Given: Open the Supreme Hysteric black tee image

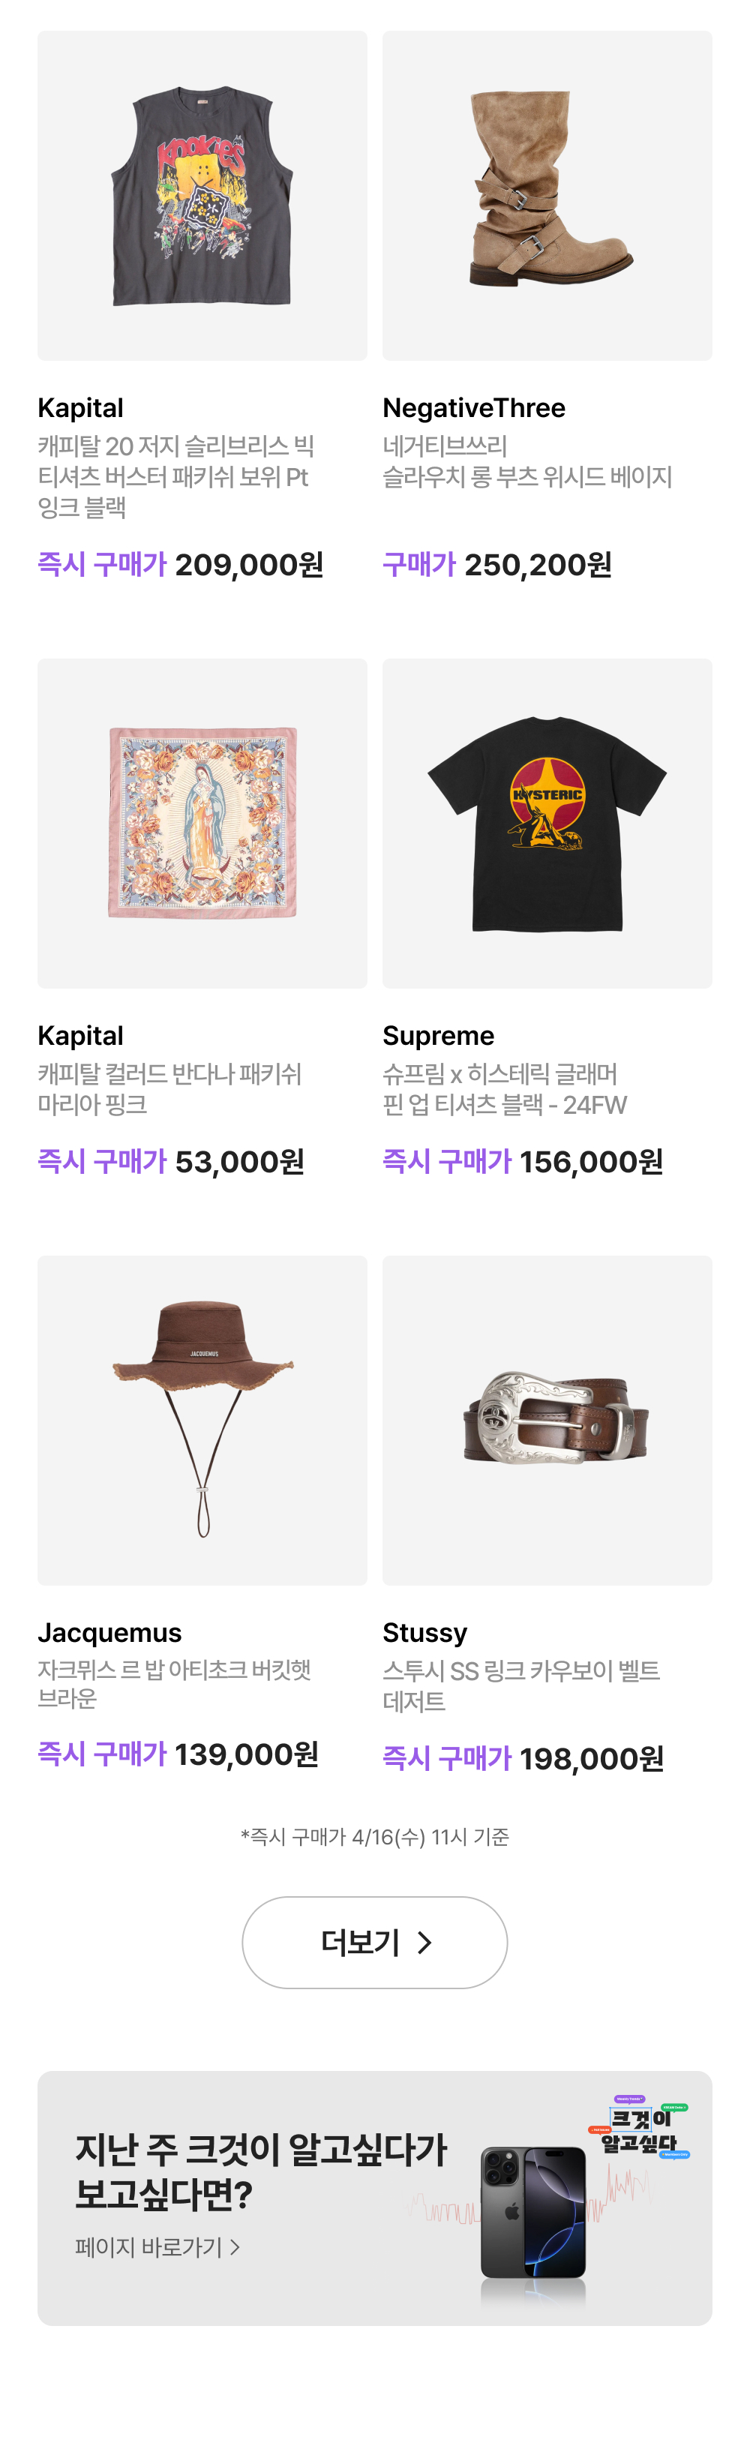Looking at the screenshot, I should (x=547, y=823).
